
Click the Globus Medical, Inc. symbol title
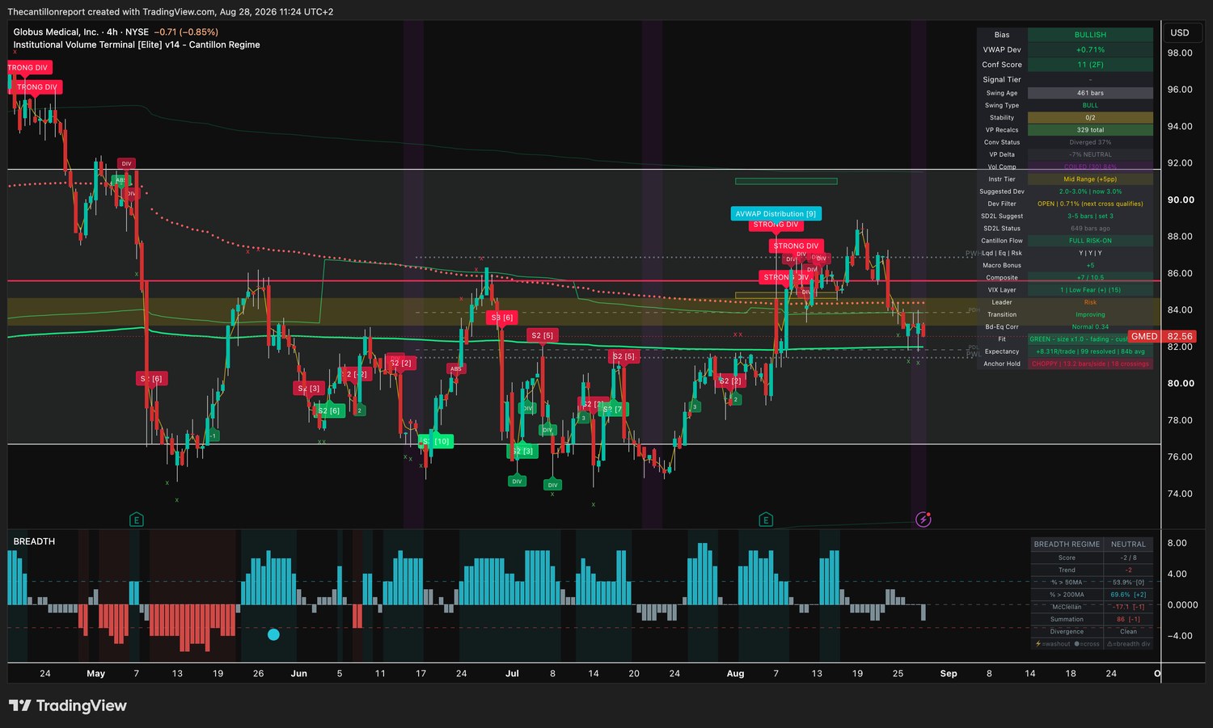point(56,32)
